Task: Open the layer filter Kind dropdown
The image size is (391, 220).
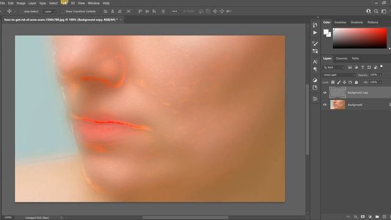Action: click(334, 67)
